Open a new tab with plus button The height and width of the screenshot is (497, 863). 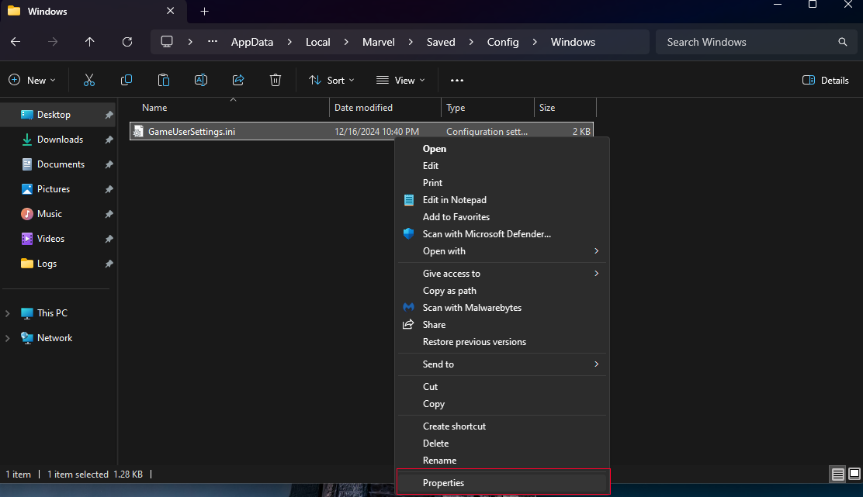[205, 12]
